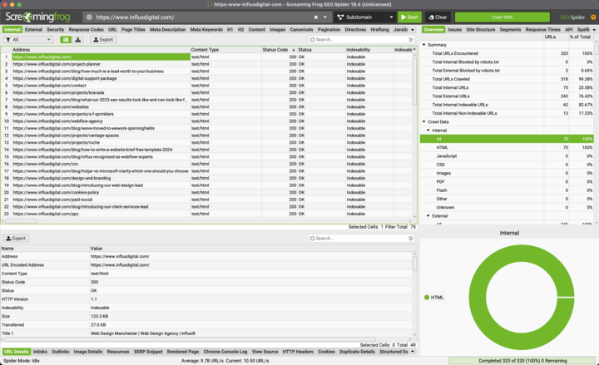
Task: Open the Image Details bottom tab
Action: point(88,352)
